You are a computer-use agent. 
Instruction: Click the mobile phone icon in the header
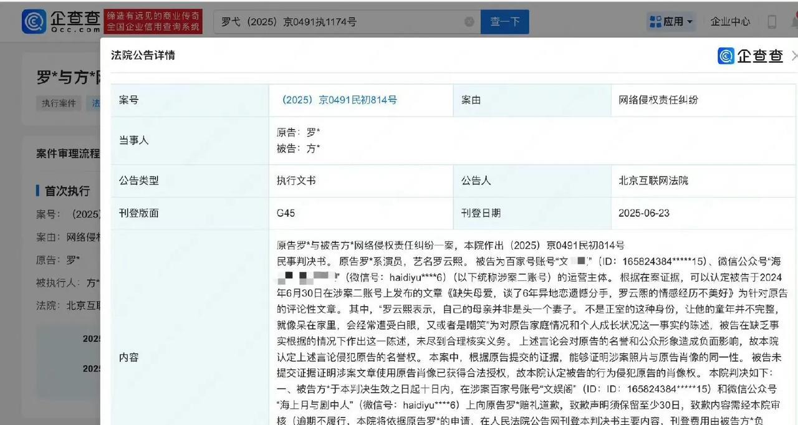click(x=772, y=22)
